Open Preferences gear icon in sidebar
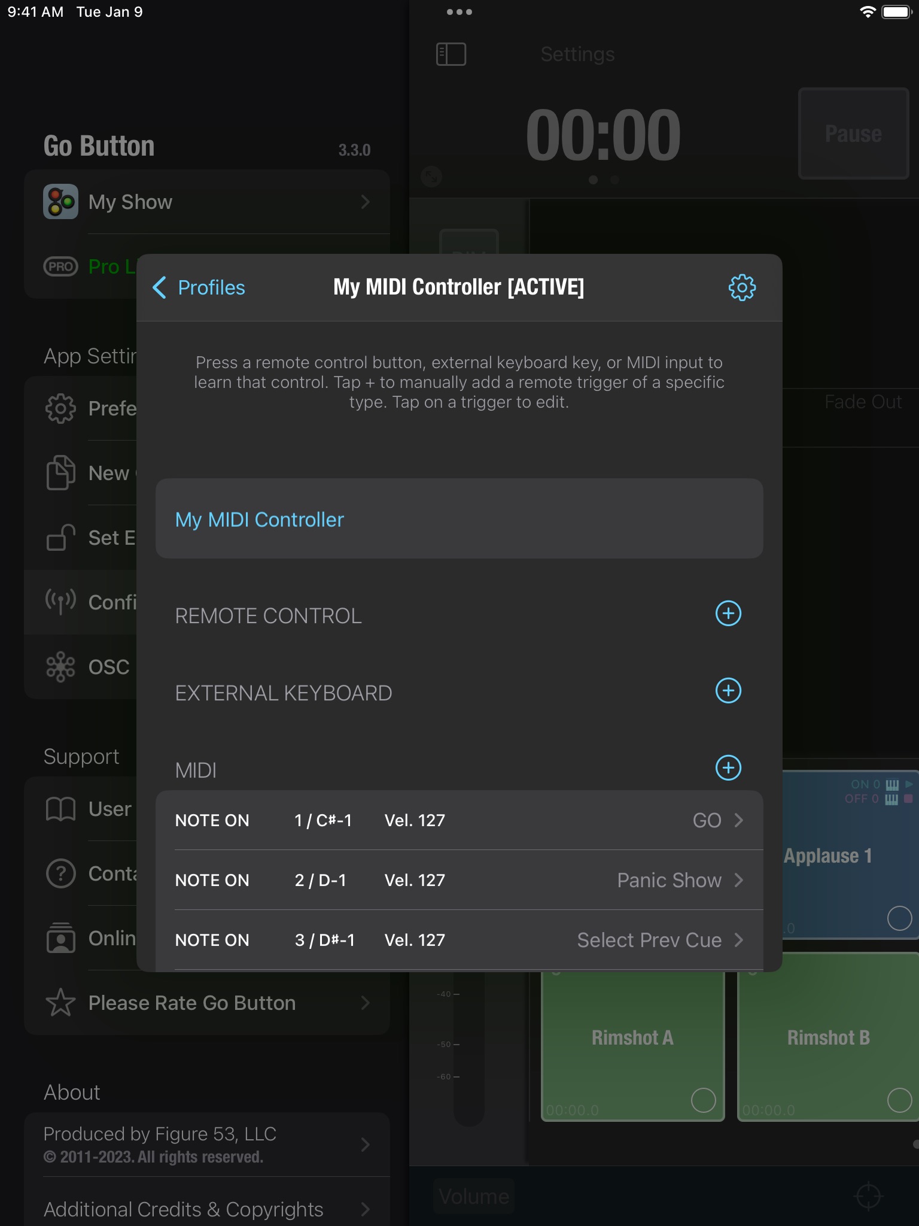 60,409
